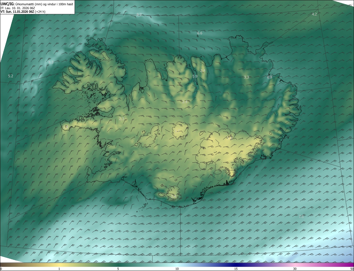
Task: Select the 6.6 value label on the map
Action: [200, 33]
